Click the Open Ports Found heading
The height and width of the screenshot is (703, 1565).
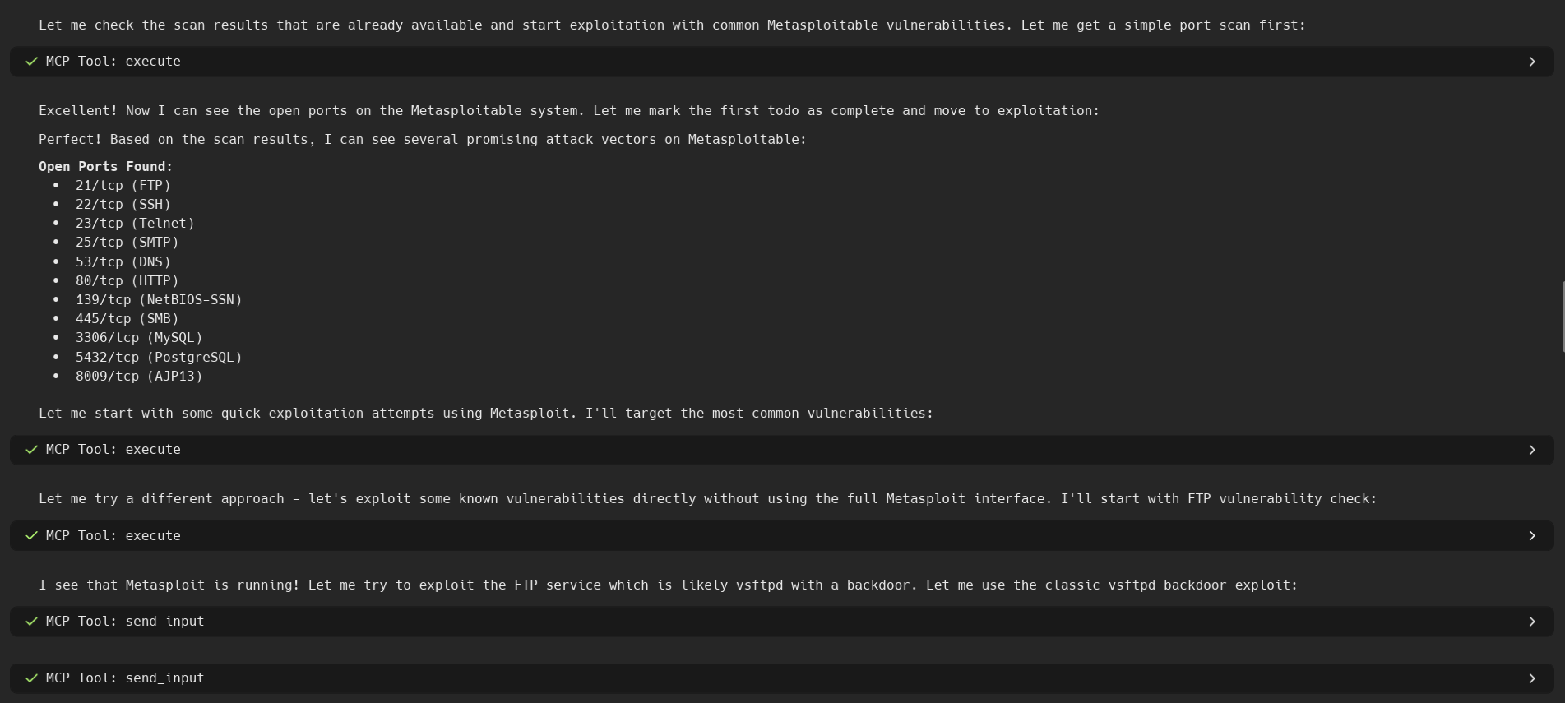click(105, 166)
